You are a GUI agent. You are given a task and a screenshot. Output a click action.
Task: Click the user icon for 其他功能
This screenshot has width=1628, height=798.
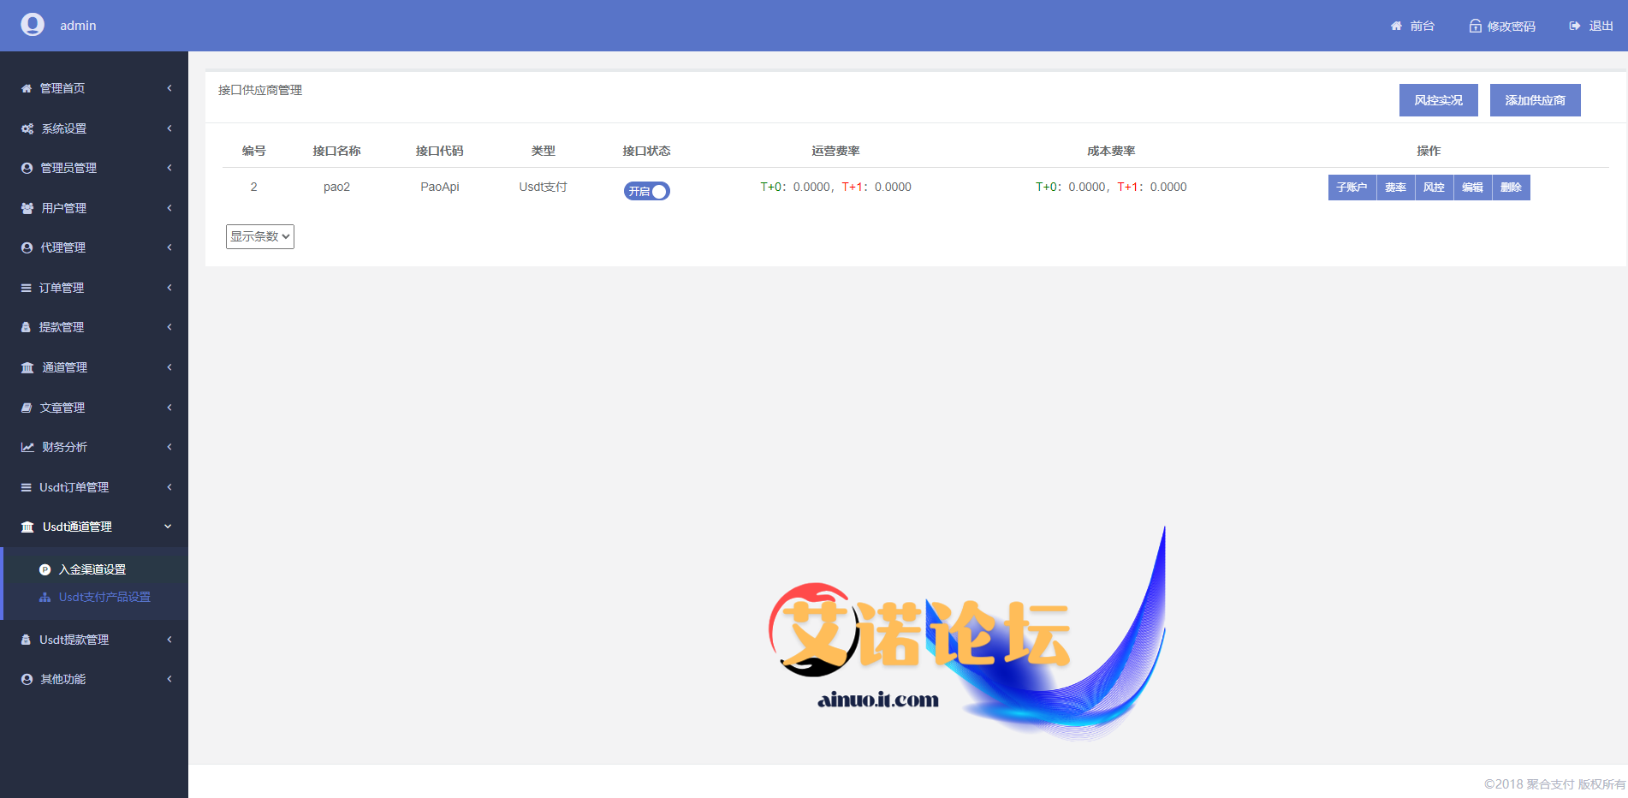27,679
